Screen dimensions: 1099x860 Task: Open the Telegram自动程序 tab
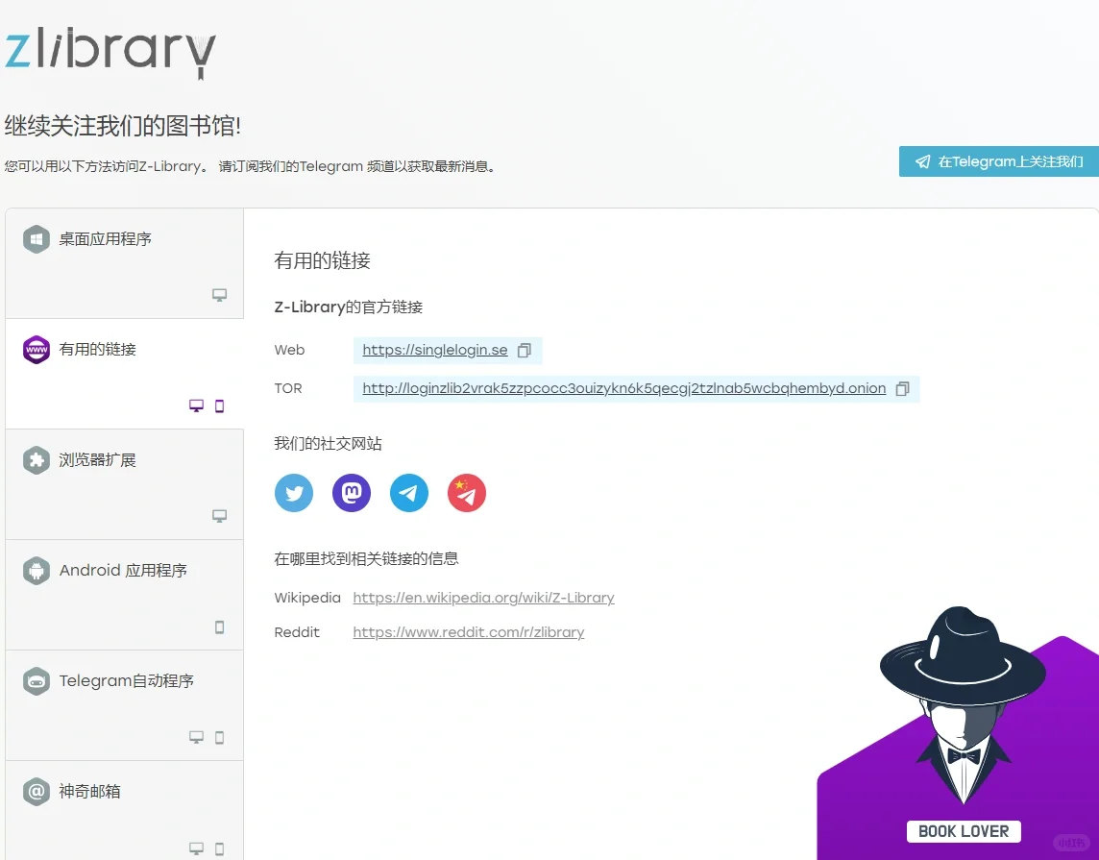(x=124, y=705)
